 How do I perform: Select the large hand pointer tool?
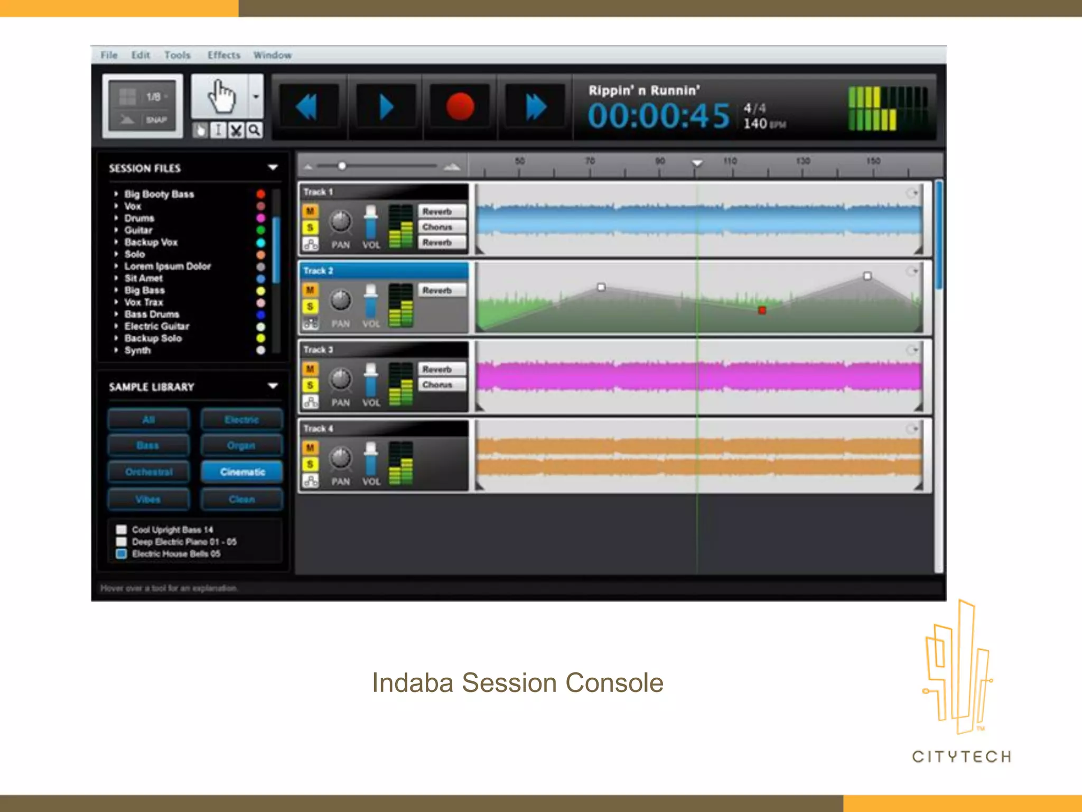point(220,96)
